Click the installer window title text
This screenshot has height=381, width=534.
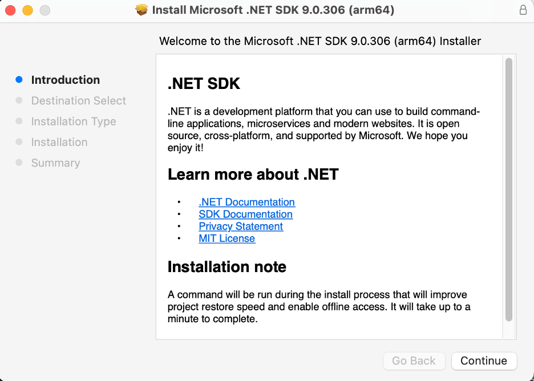(x=273, y=10)
